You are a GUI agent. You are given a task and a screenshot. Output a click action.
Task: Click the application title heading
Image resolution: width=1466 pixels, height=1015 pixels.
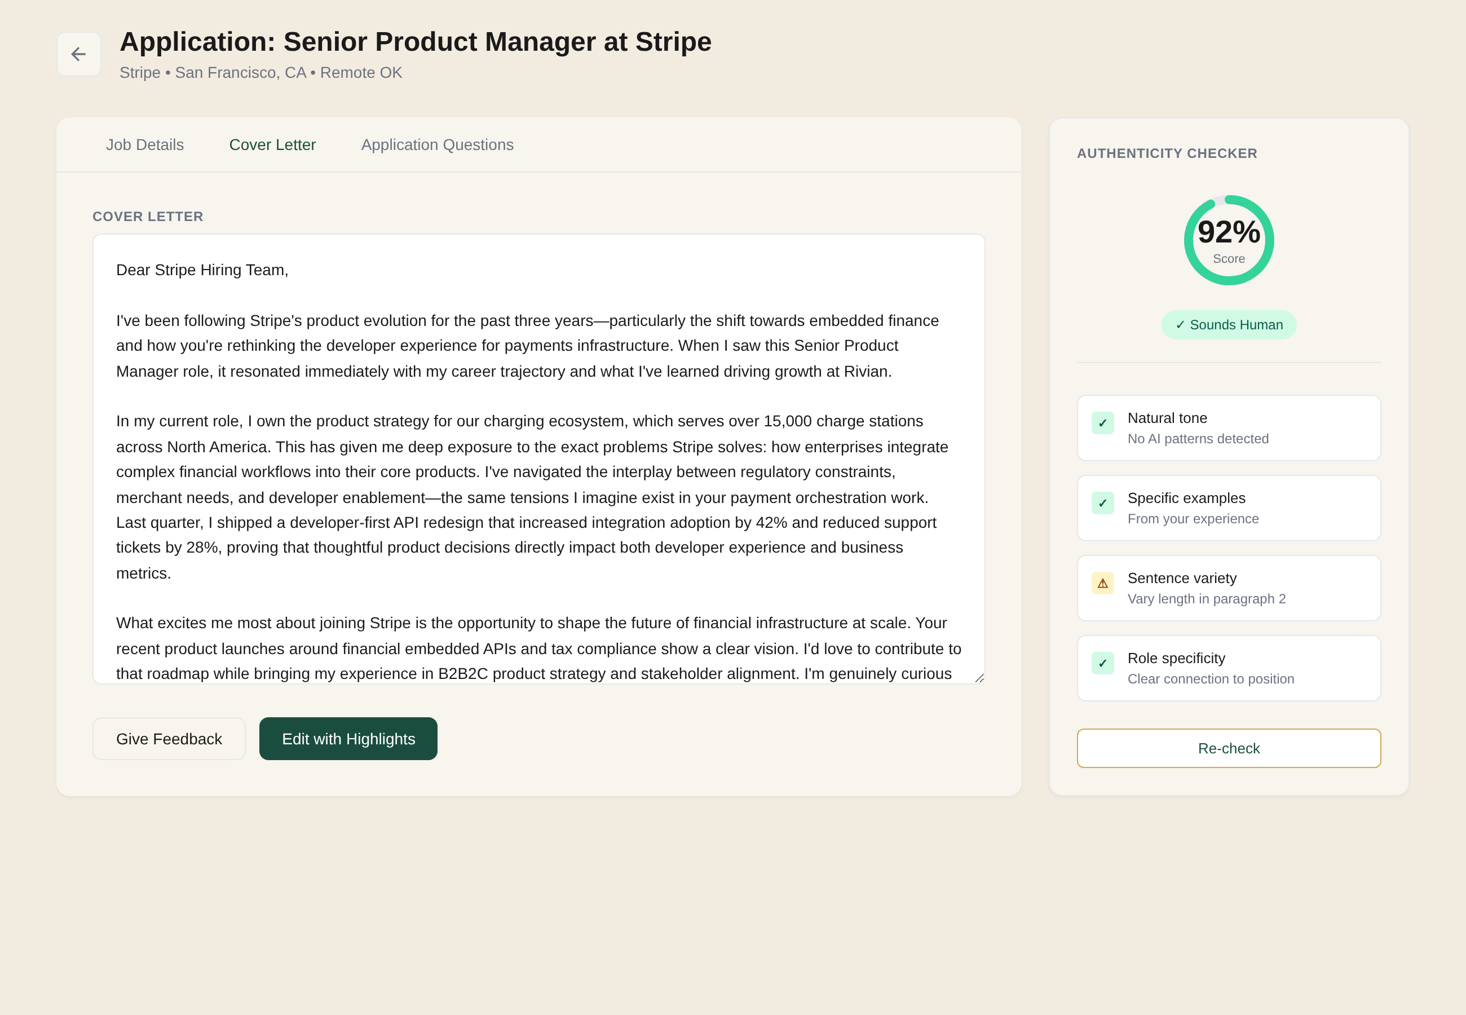coord(415,42)
